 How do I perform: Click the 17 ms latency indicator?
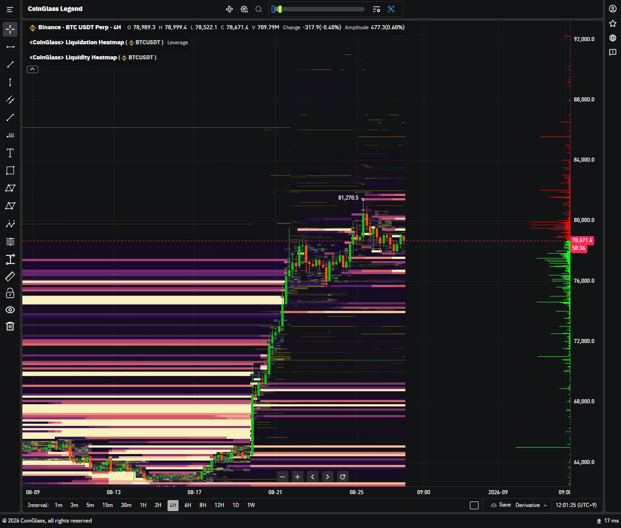[x=608, y=521]
